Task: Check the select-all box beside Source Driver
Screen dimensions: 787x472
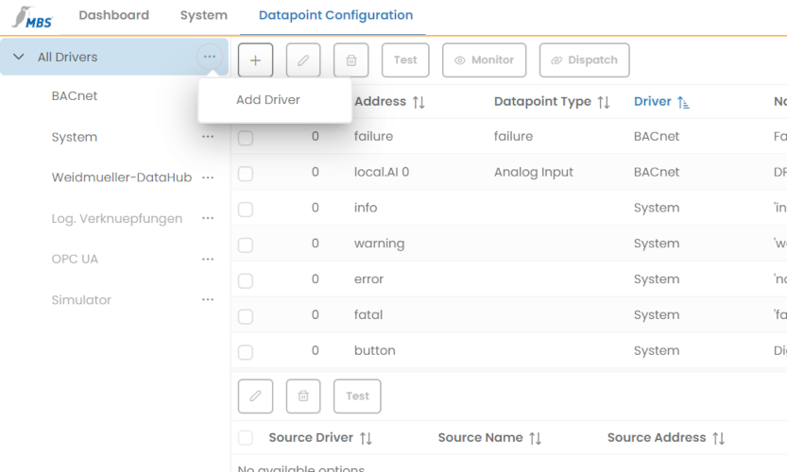Action: point(246,438)
